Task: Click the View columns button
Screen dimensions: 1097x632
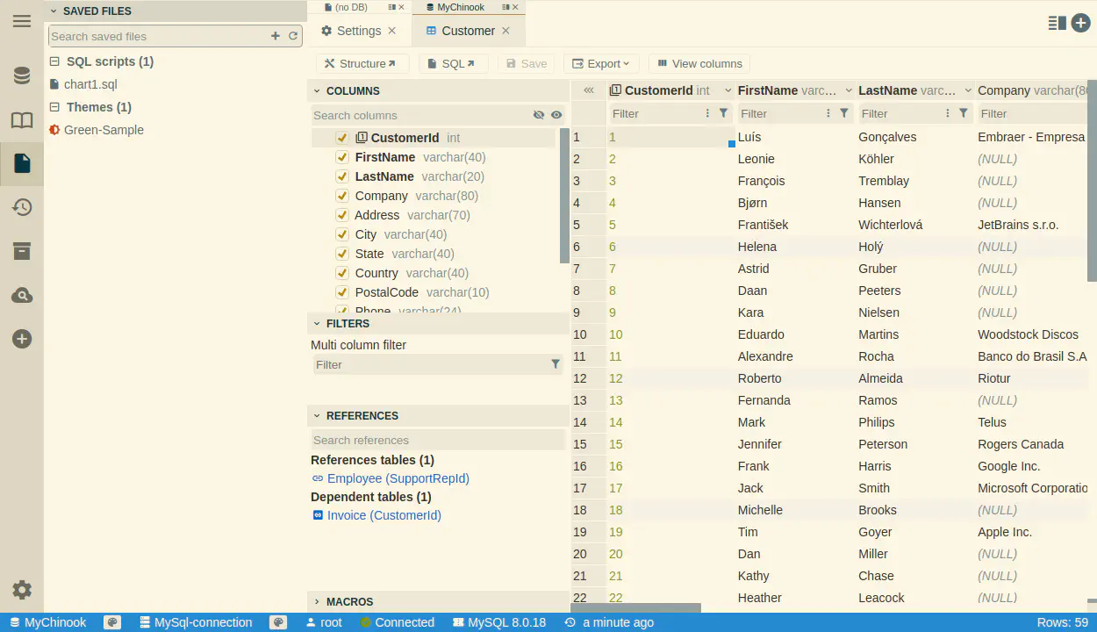Action: point(699,63)
